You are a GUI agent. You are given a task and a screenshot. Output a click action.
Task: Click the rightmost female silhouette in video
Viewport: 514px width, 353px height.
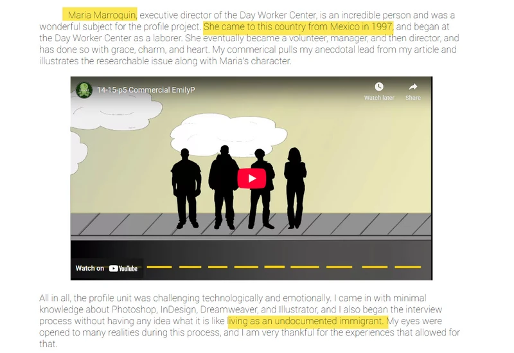click(295, 186)
